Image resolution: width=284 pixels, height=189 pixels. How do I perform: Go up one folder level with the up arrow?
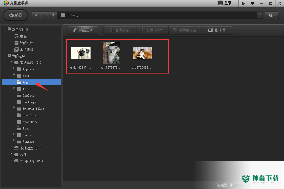(53, 15)
